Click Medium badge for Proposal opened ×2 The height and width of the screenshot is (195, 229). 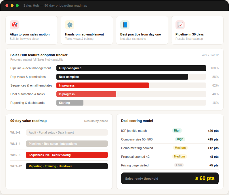point(179,156)
